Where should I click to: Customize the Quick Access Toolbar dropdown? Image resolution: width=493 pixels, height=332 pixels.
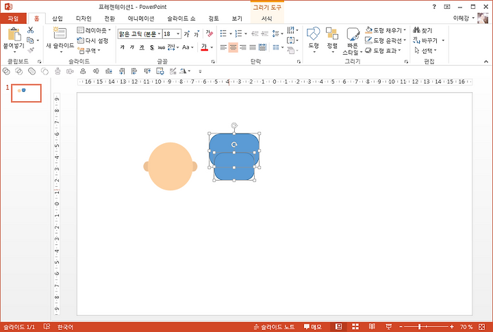[200, 71]
